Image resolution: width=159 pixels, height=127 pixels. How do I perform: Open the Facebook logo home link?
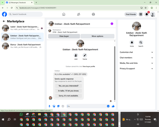click(x=4, y=14)
